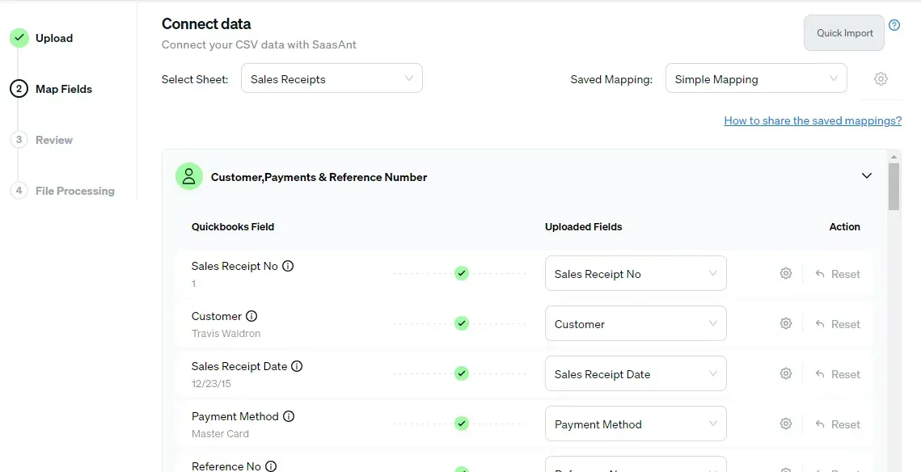Click the Connect data heading
Viewport: 921px width, 472px height.
[x=206, y=23]
